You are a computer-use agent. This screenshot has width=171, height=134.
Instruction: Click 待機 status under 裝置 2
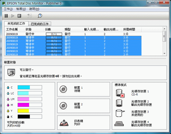click(77, 107)
